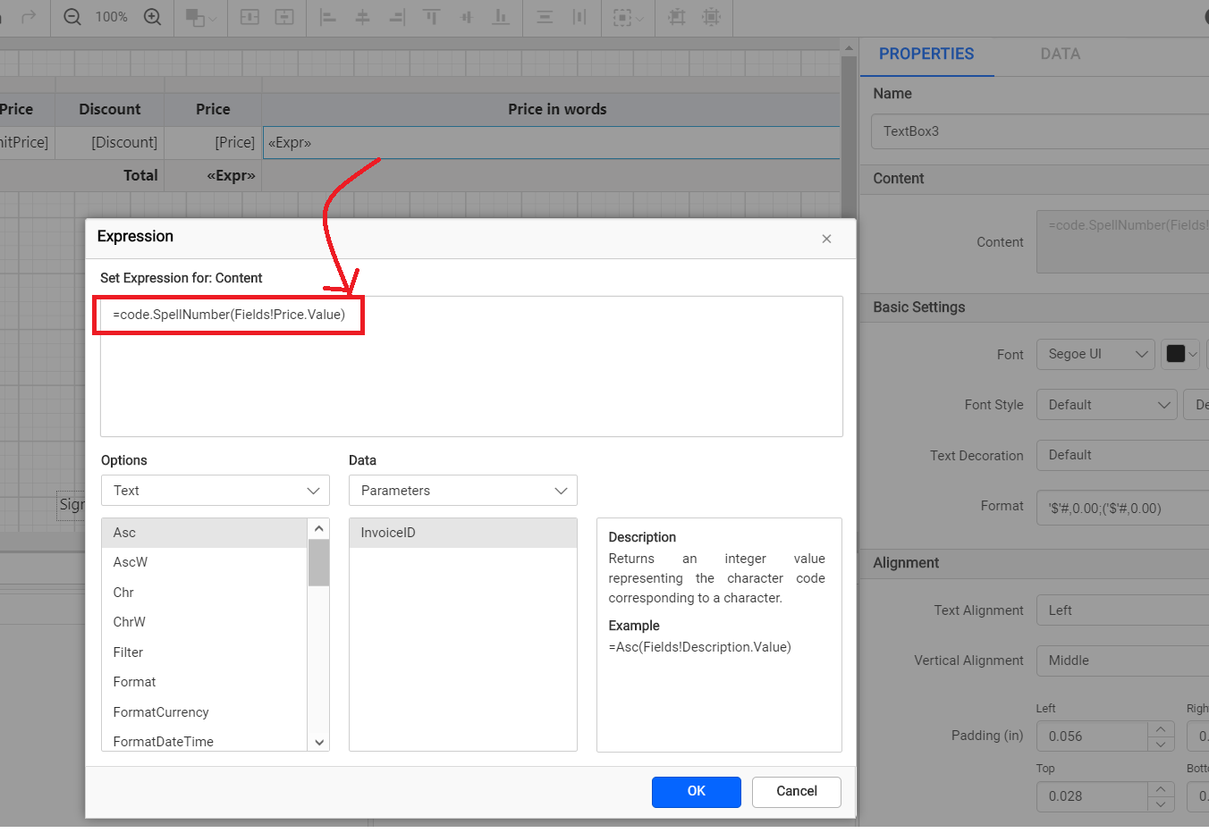Image resolution: width=1209 pixels, height=833 pixels.
Task: Click the align top toolbar icon
Action: [431, 17]
